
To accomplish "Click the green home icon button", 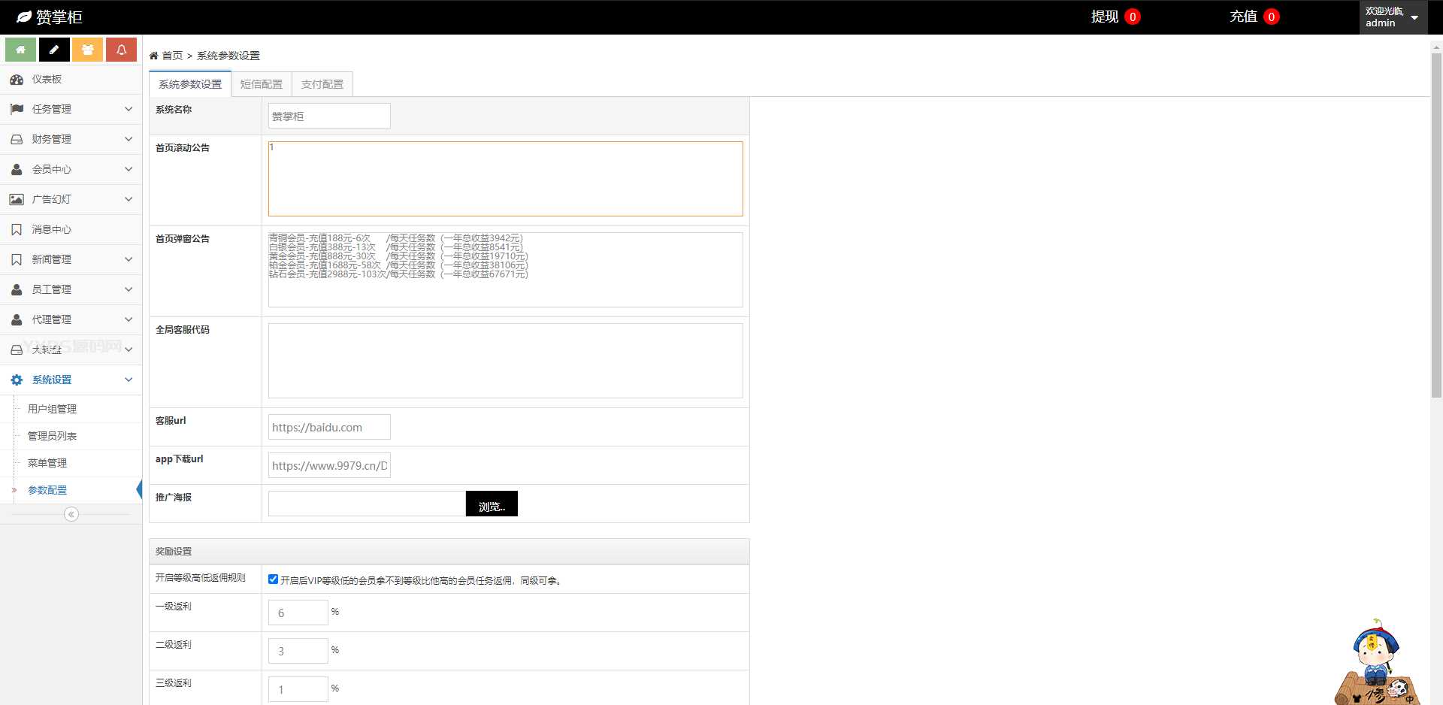I will [20, 50].
